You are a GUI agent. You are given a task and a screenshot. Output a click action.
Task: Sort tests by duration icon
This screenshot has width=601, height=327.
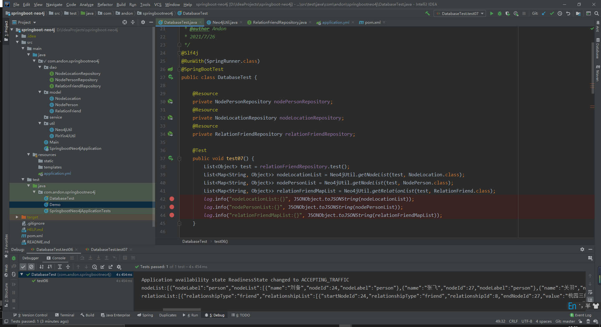(x=50, y=267)
